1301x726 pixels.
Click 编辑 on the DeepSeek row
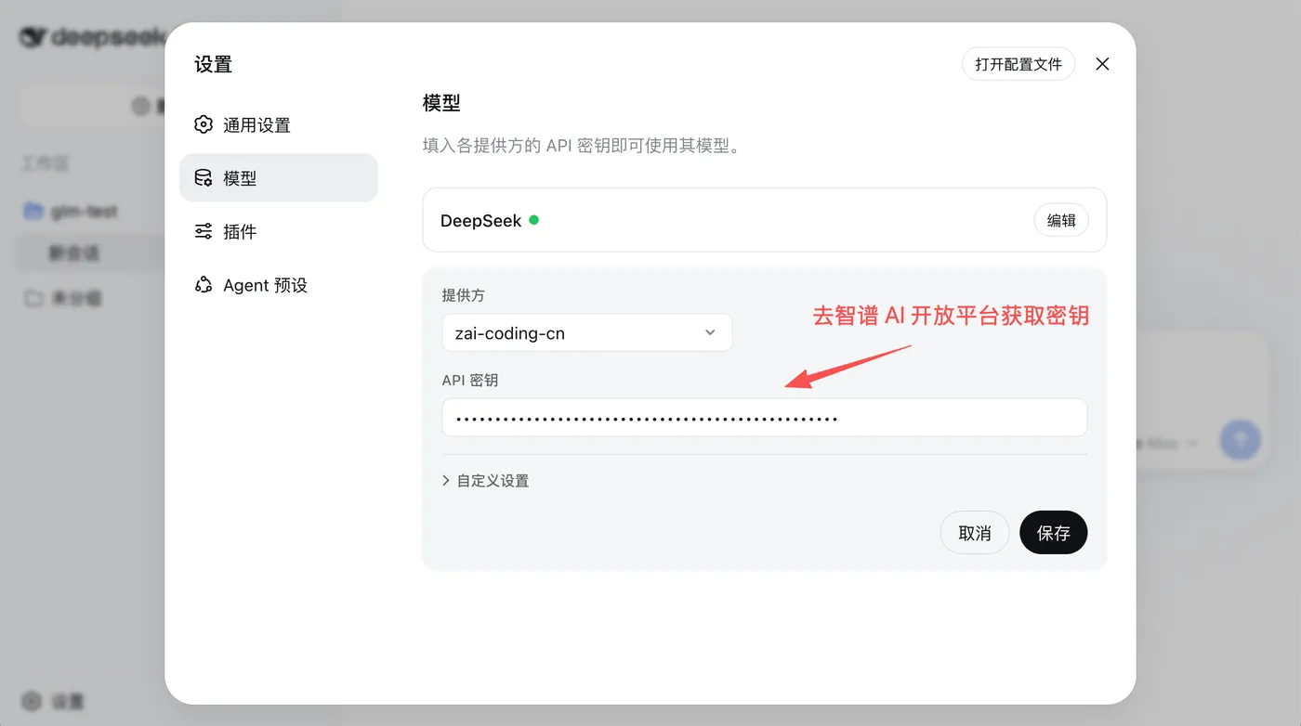point(1061,220)
